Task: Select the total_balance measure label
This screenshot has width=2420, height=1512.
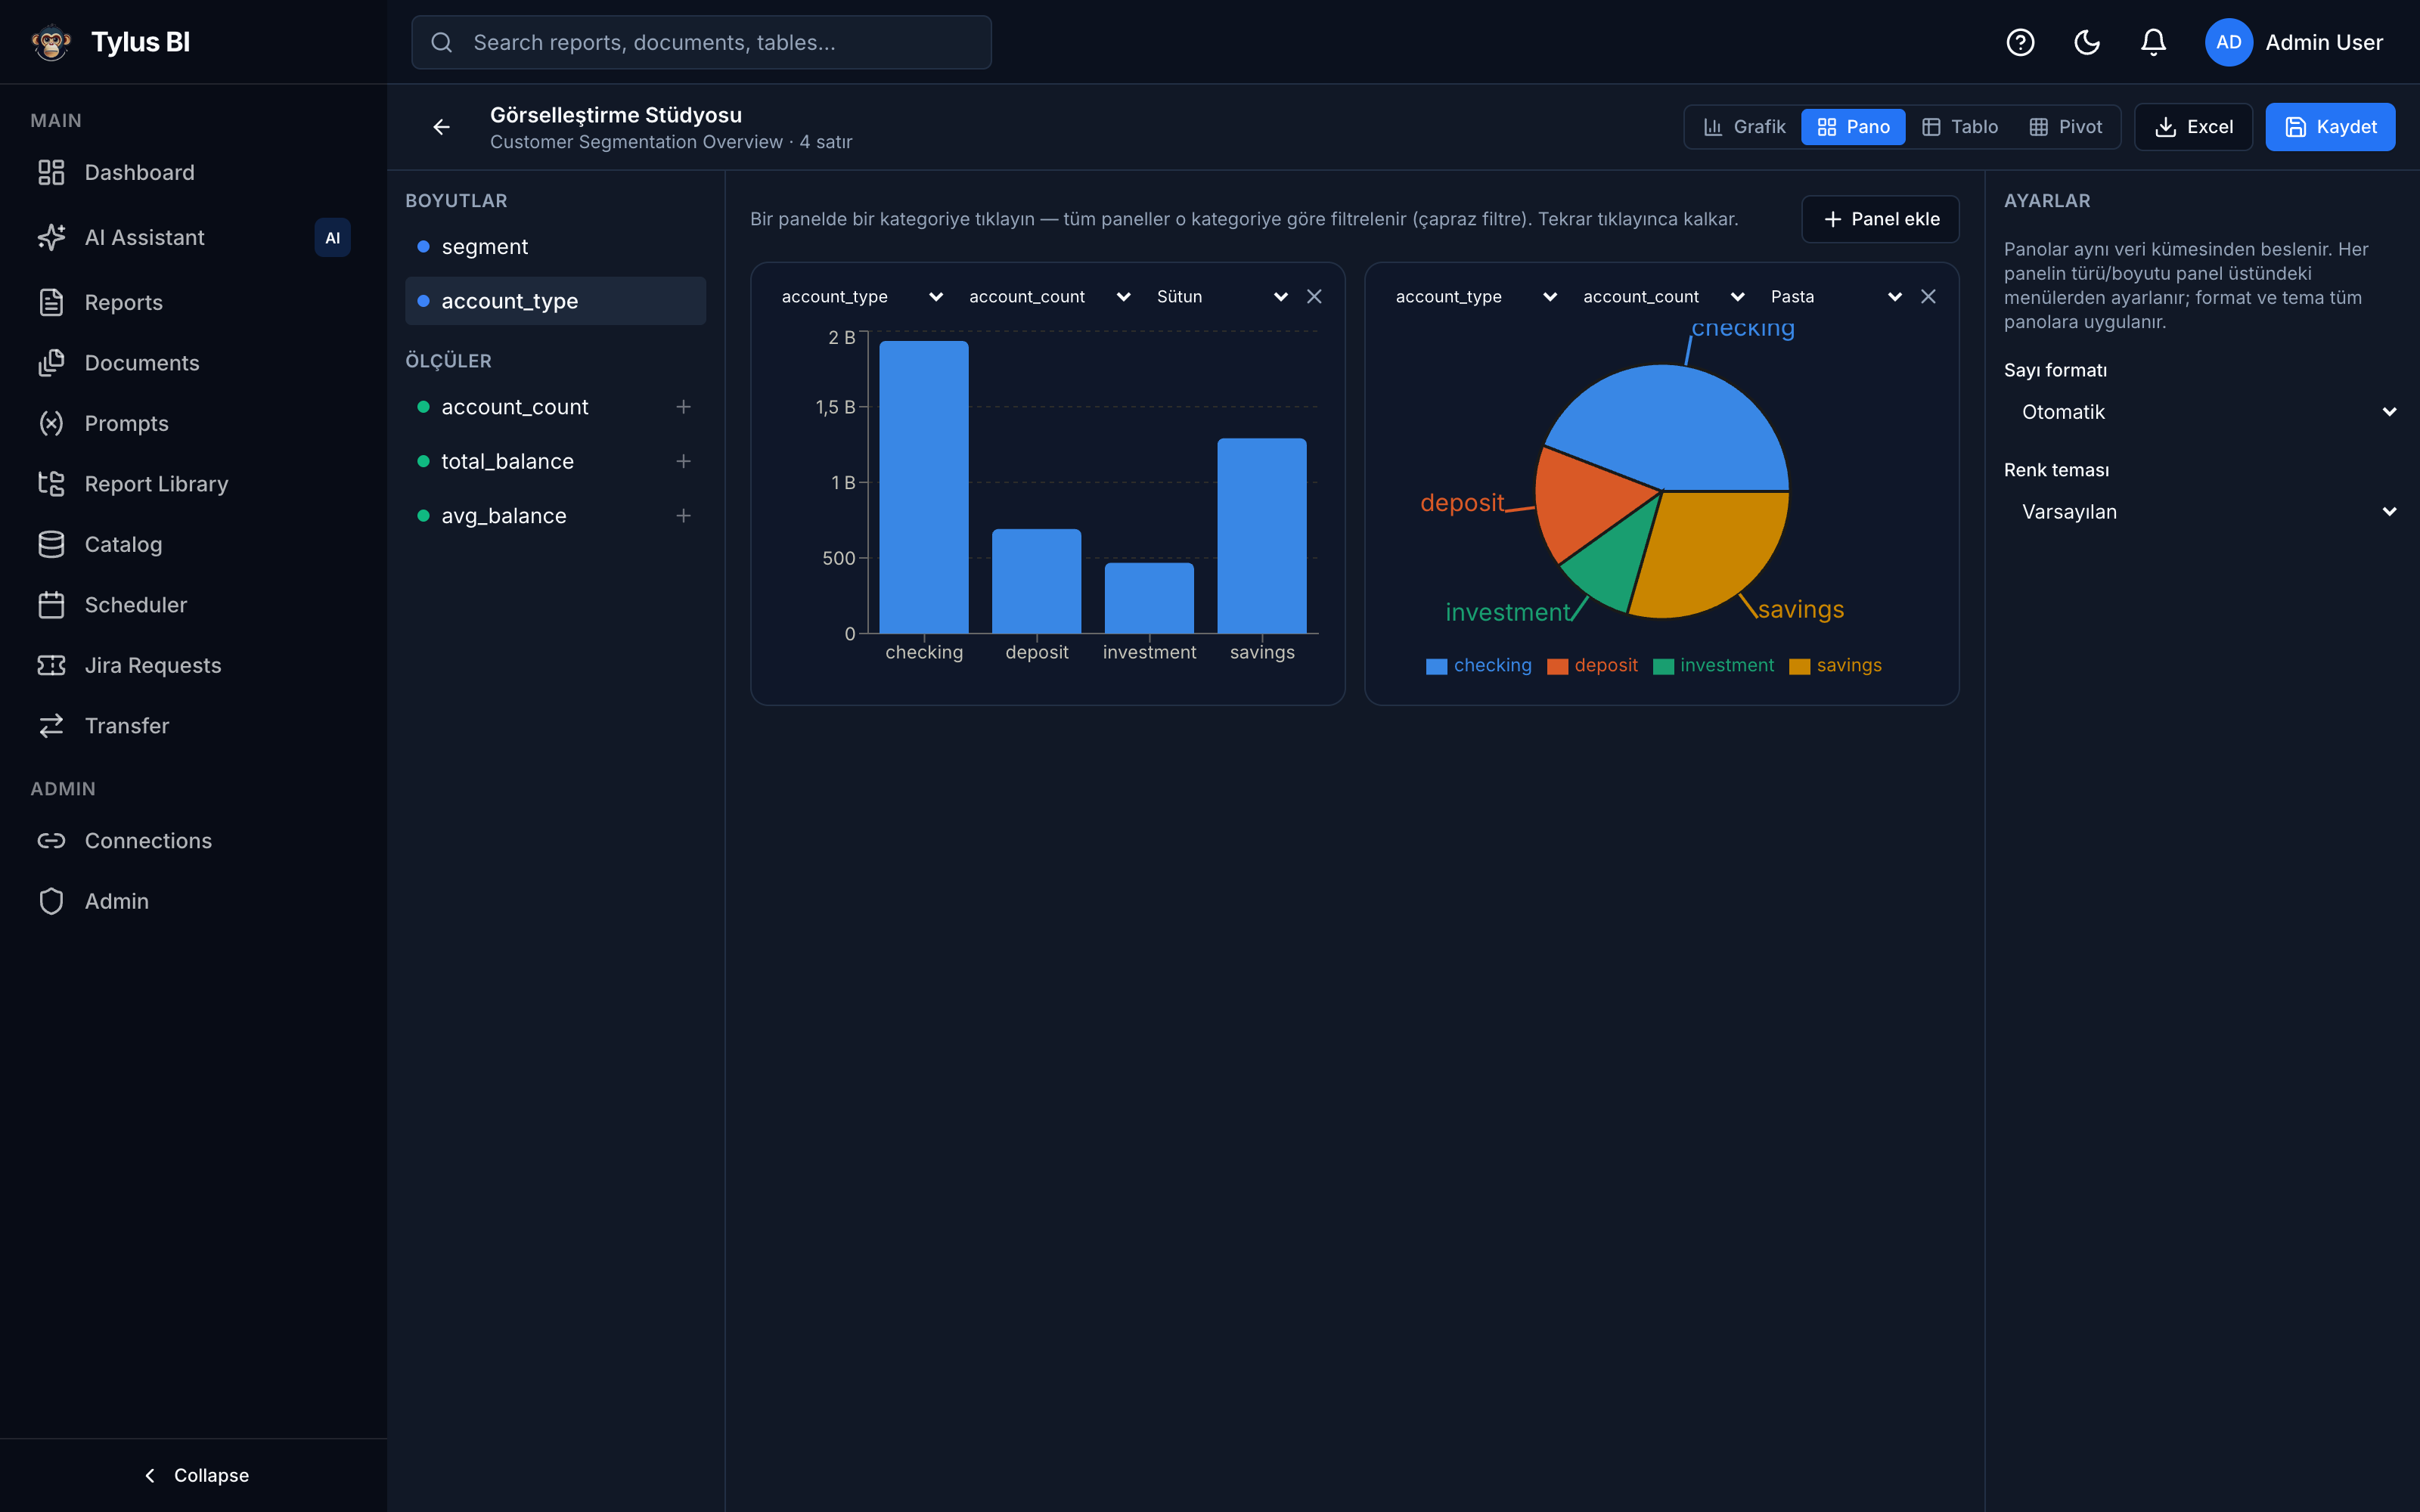Action: click(x=507, y=461)
